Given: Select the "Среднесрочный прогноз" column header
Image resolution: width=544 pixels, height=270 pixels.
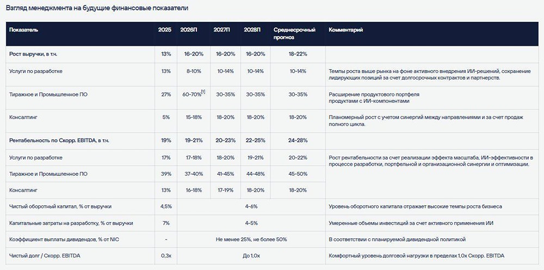Looking at the screenshot, I should pos(294,34).
